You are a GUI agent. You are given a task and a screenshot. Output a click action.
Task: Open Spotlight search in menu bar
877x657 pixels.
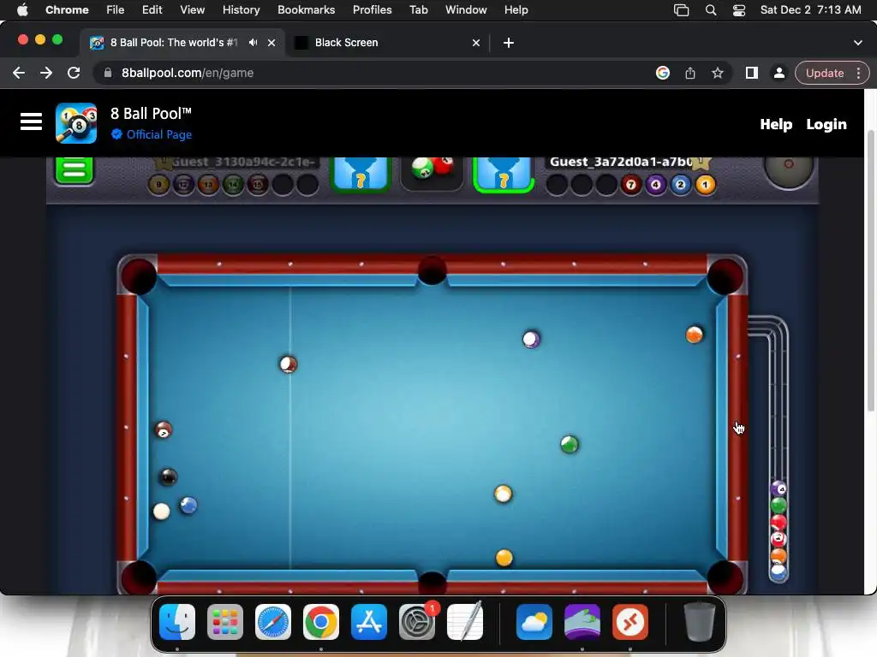click(710, 10)
